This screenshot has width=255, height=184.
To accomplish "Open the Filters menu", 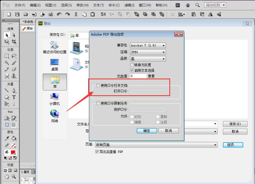I will pos(129,5).
